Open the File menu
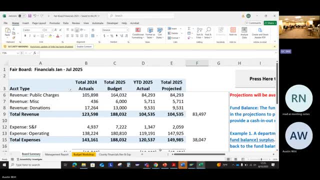Screen dimensions: 320x180 pyautogui.click(x=5, y=23)
